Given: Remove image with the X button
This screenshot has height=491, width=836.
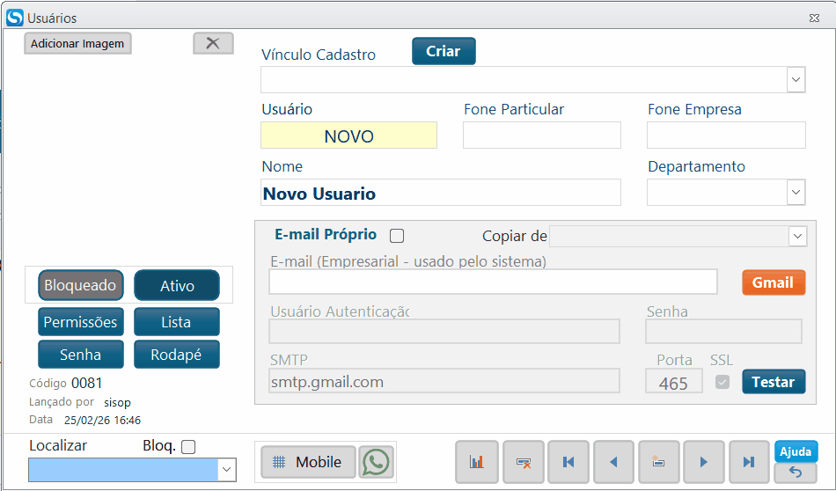Looking at the screenshot, I should tap(213, 43).
